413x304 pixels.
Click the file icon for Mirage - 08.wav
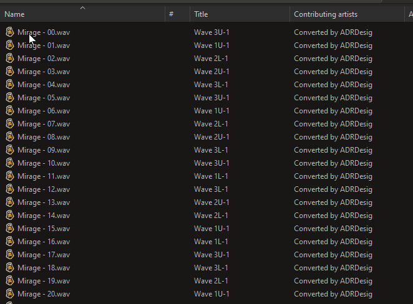10,137
